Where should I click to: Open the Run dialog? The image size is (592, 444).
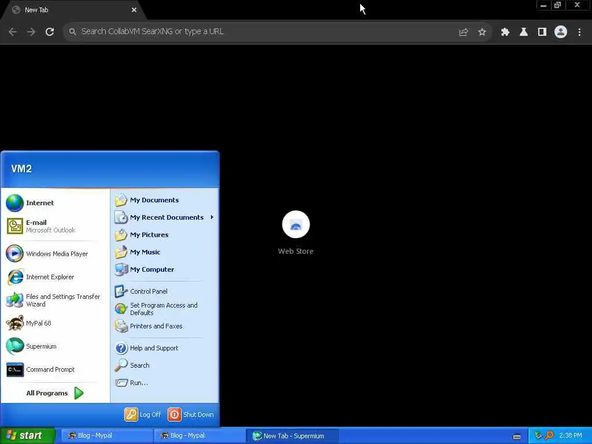(165, 383)
